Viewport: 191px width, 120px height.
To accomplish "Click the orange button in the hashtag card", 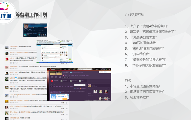I will [x=65, y=99].
